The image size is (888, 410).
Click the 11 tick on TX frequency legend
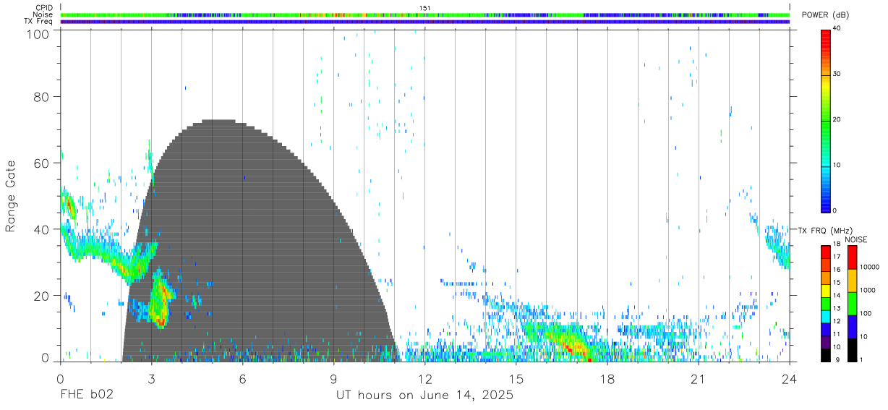838,334
